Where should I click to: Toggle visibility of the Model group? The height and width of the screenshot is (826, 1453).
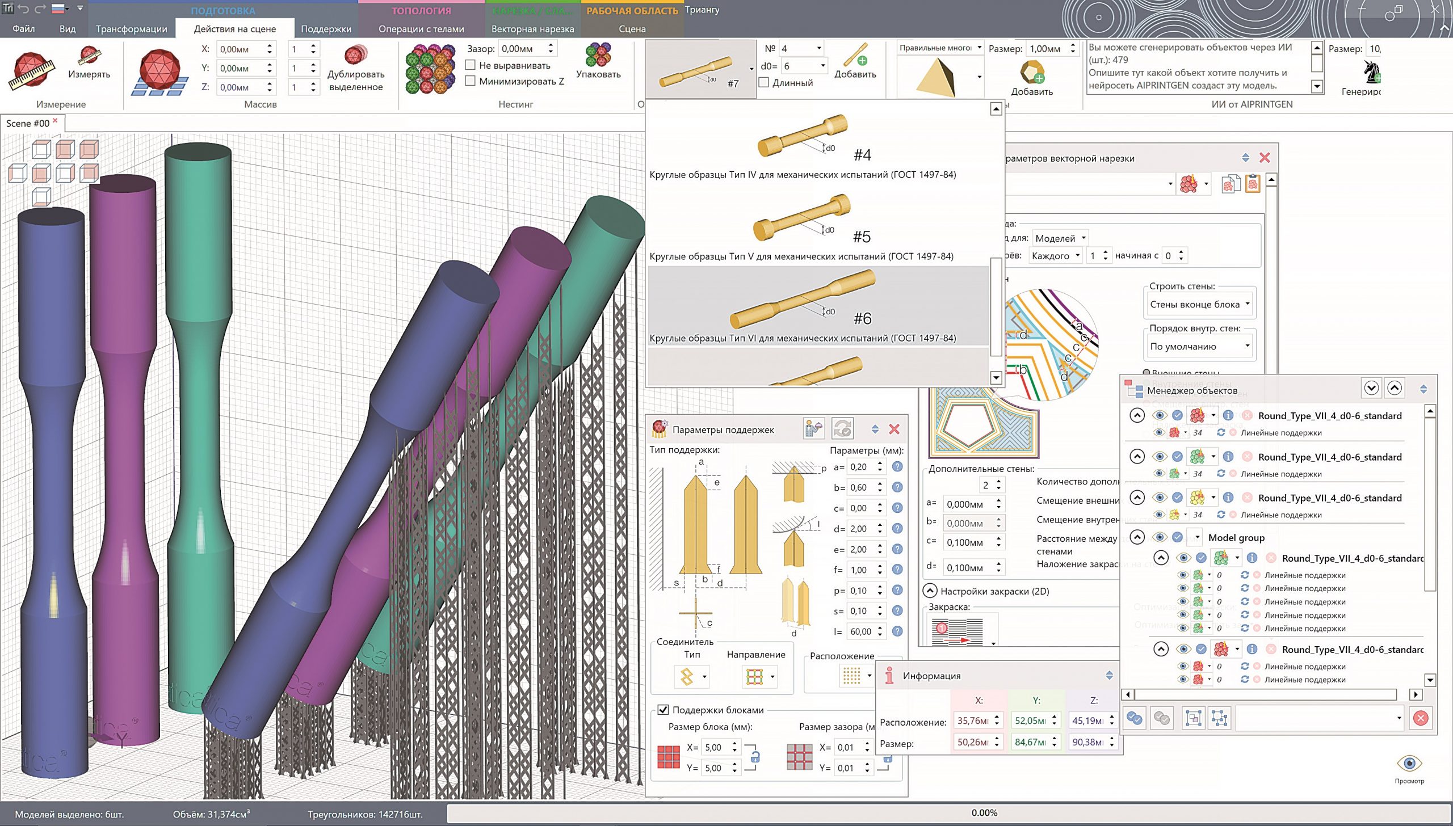(1159, 537)
